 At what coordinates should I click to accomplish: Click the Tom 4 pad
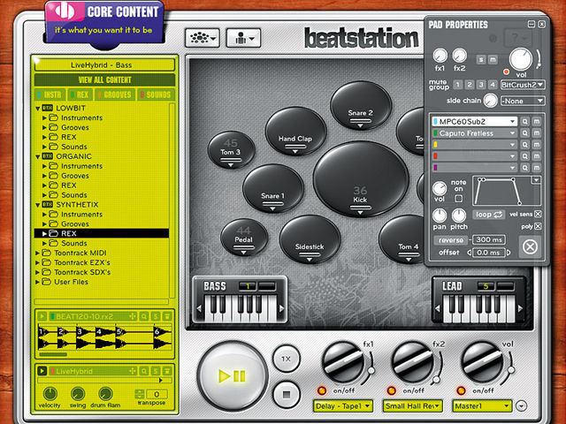tap(402, 239)
